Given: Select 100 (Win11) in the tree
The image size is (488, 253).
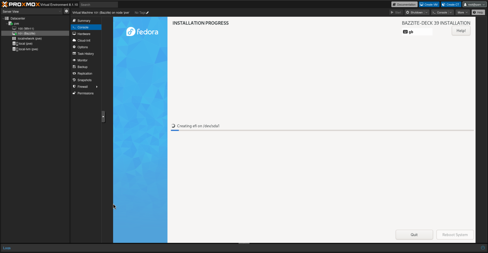Looking at the screenshot, I should pyautogui.click(x=35, y=28).
